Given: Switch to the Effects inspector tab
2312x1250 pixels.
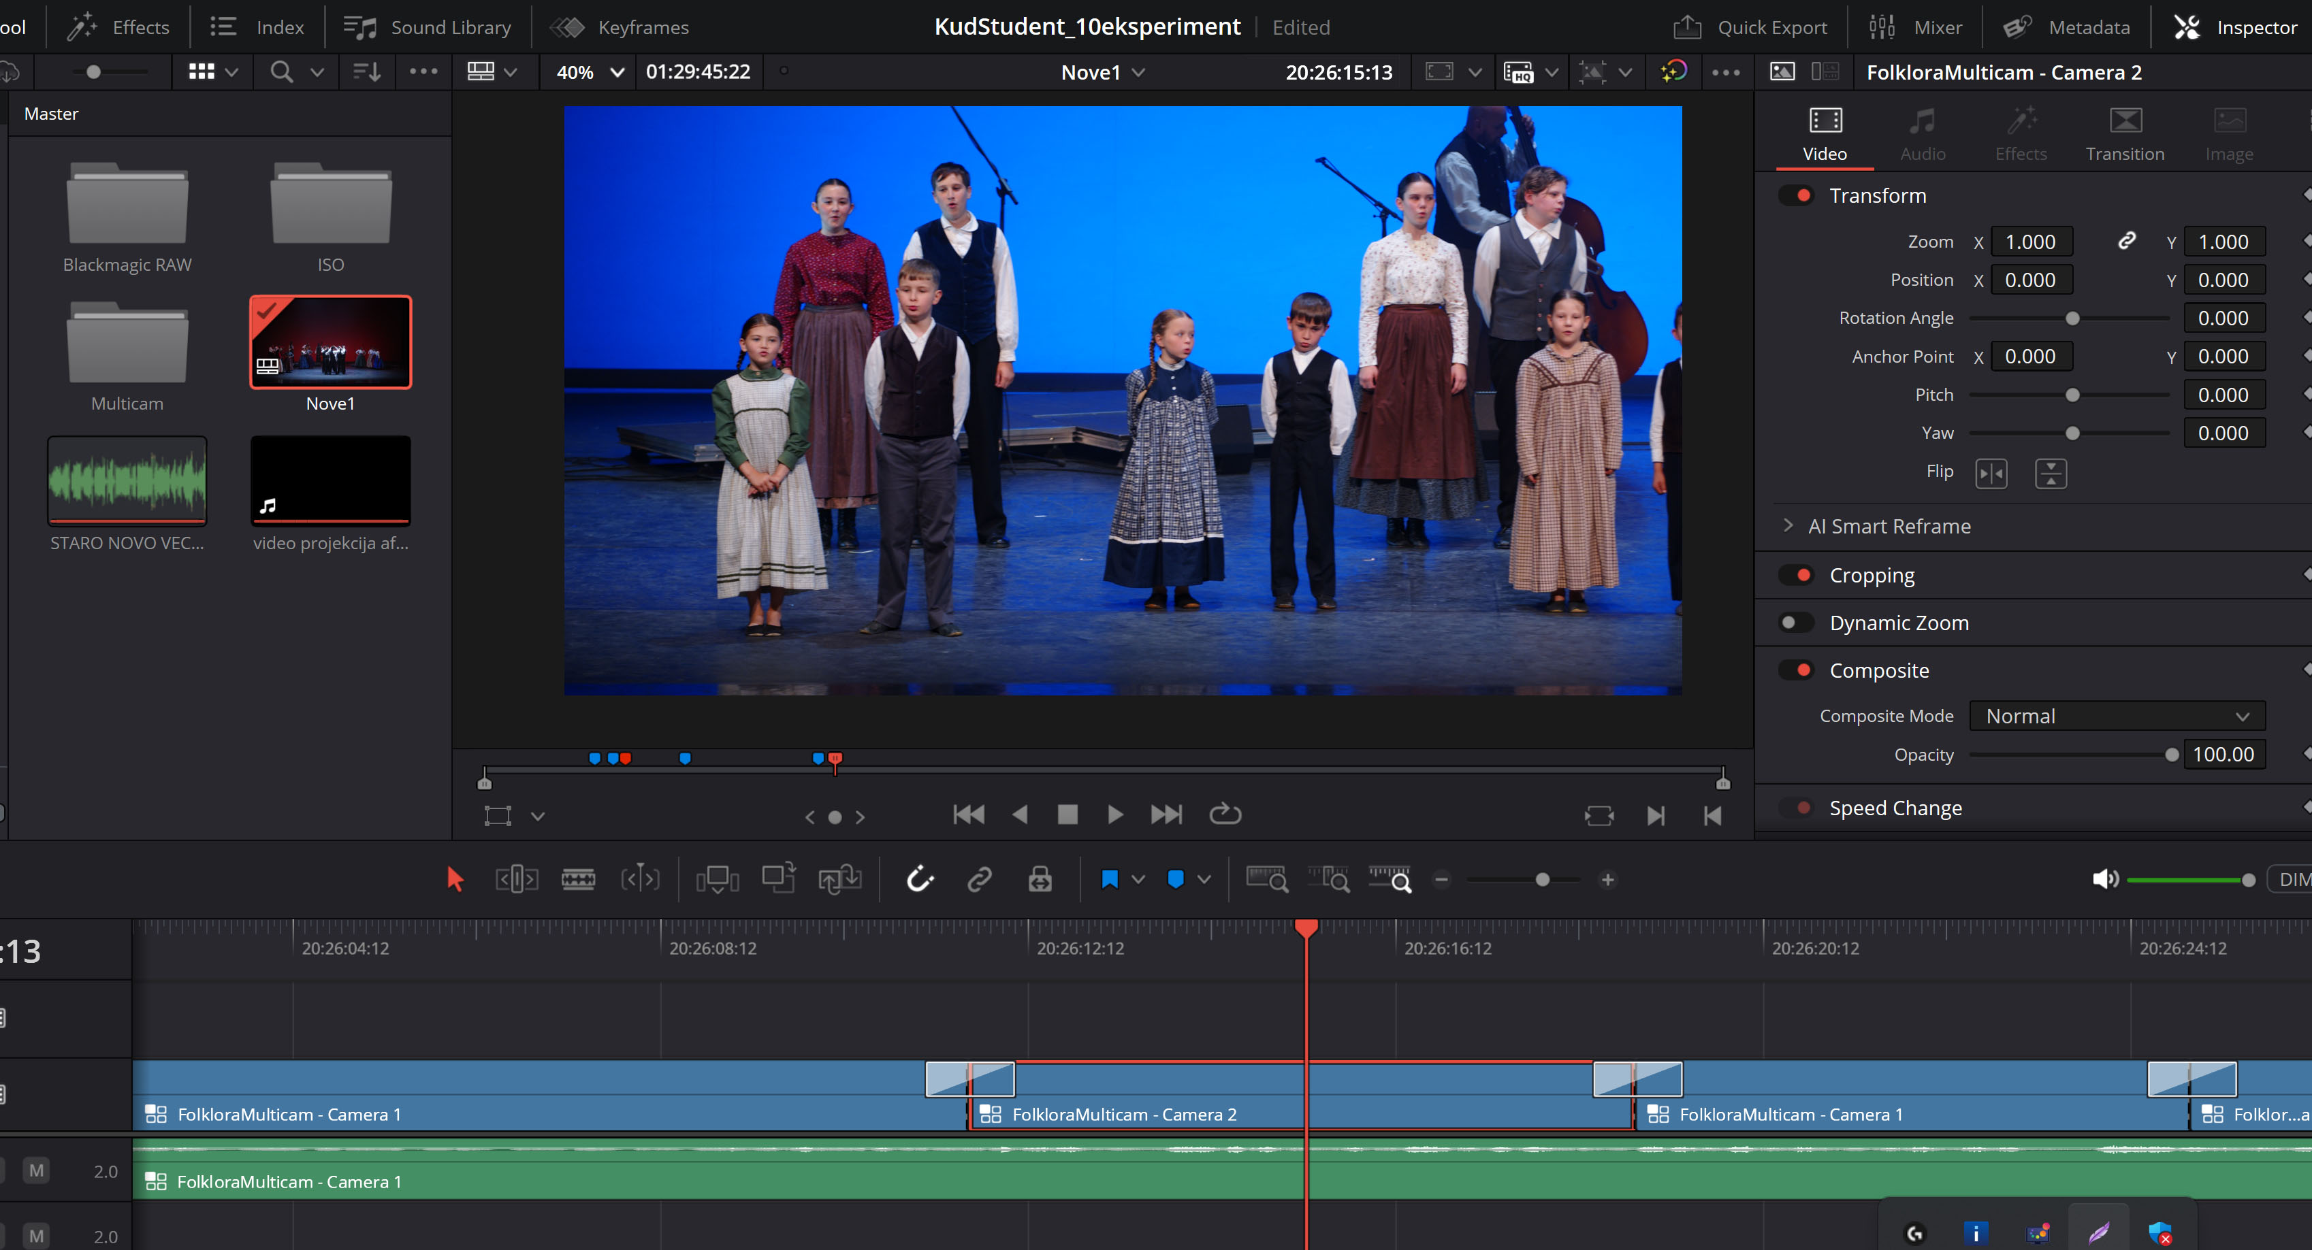Looking at the screenshot, I should (2021, 135).
